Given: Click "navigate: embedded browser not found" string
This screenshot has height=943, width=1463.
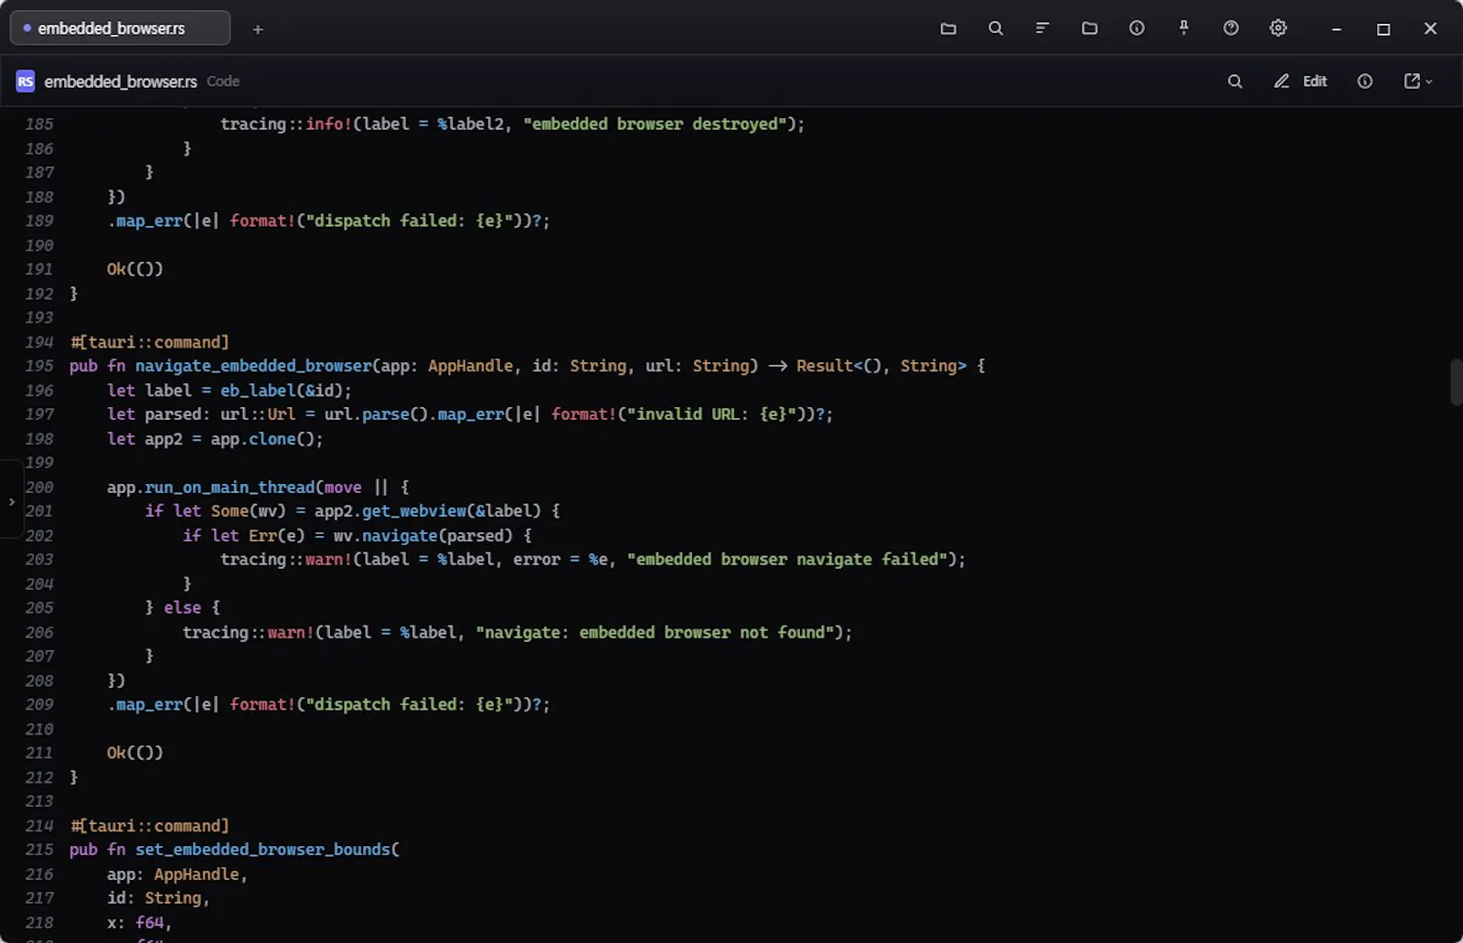Looking at the screenshot, I should click(655, 633).
